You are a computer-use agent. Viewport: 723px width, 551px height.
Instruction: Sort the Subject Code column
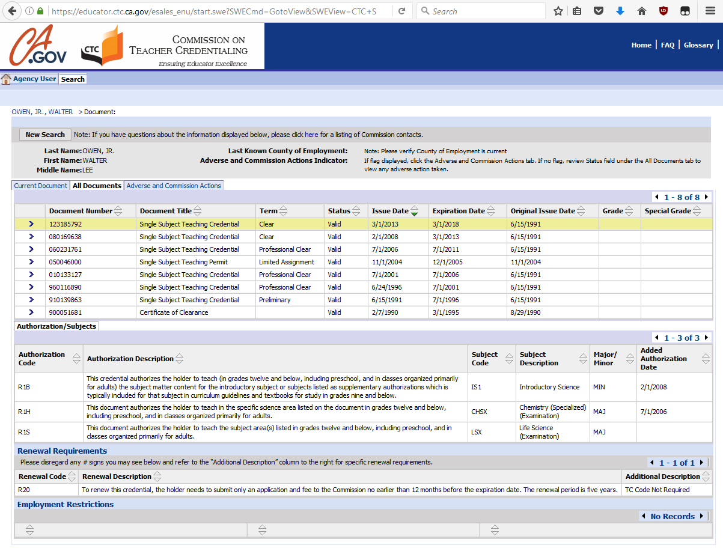[510, 359]
